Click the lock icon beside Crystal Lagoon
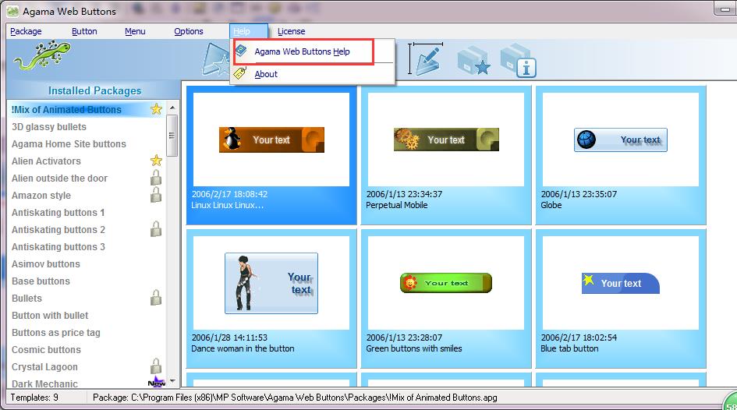Image resolution: width=737 pixels, height=410 pixels. [x=156, y=366]
